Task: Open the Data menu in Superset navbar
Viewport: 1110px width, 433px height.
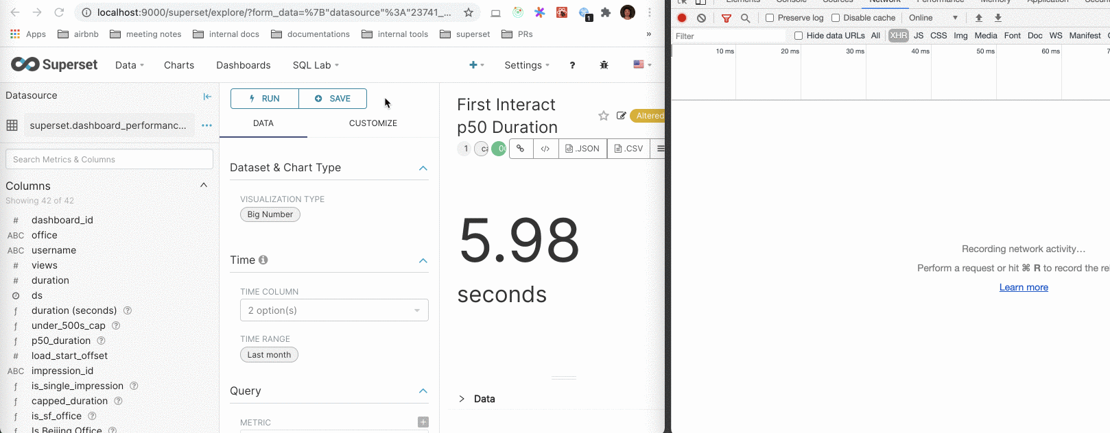Action: (x=130, y=65)
